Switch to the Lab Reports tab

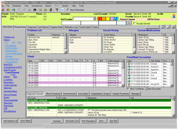(x=43, y=27)
